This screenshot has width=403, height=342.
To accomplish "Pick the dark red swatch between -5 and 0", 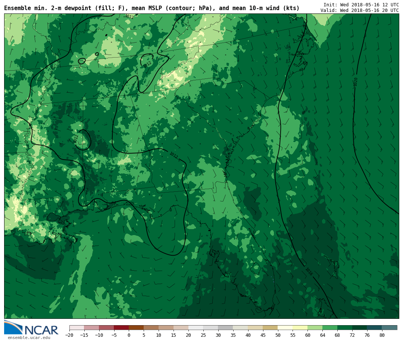I will 122,327.
